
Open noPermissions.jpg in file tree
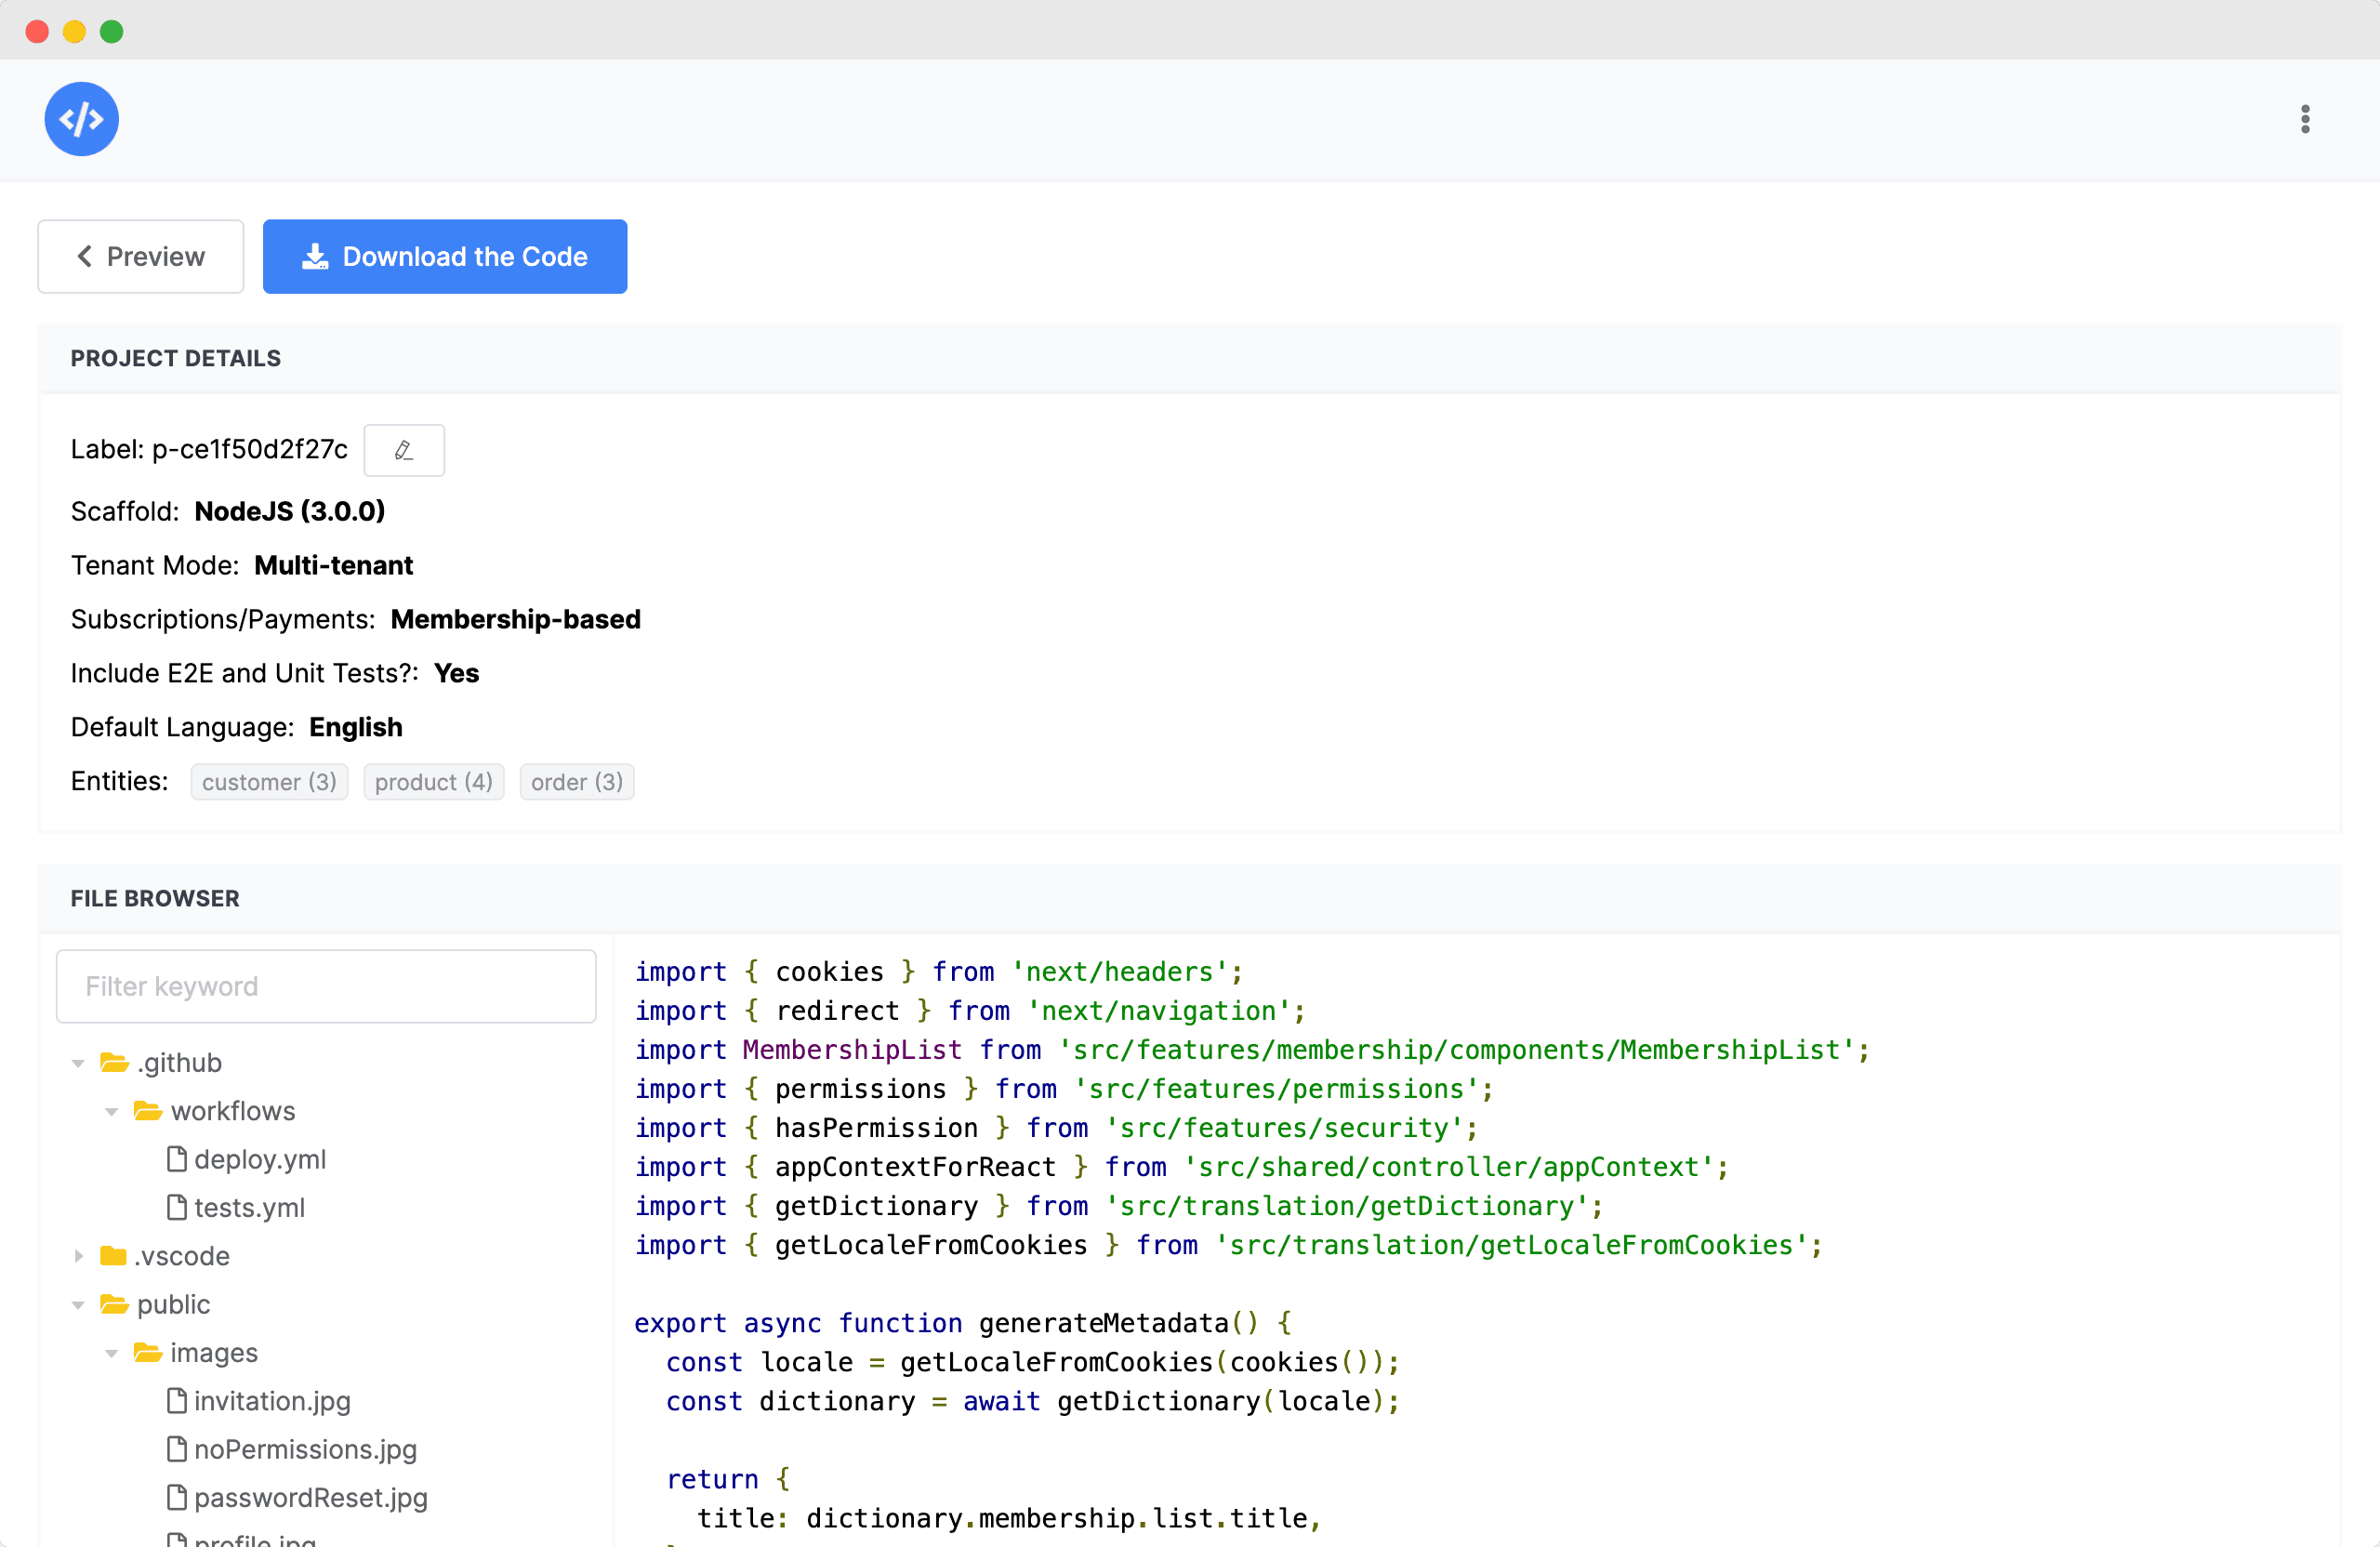[x=305, y=1449]
